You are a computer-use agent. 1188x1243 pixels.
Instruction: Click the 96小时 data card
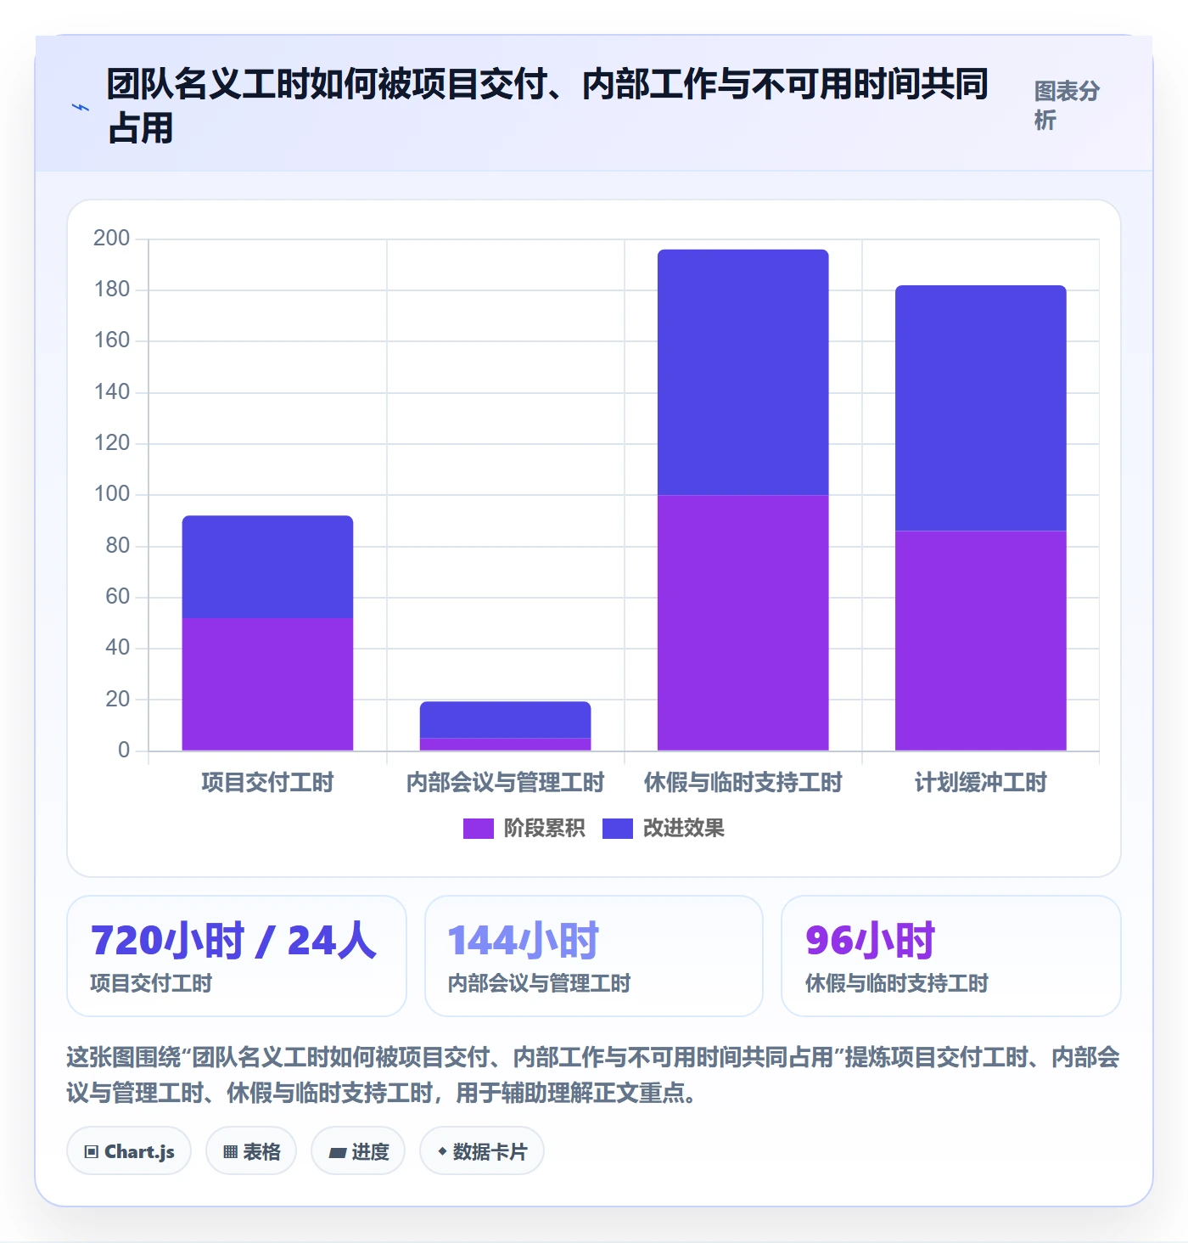[951, 956]
